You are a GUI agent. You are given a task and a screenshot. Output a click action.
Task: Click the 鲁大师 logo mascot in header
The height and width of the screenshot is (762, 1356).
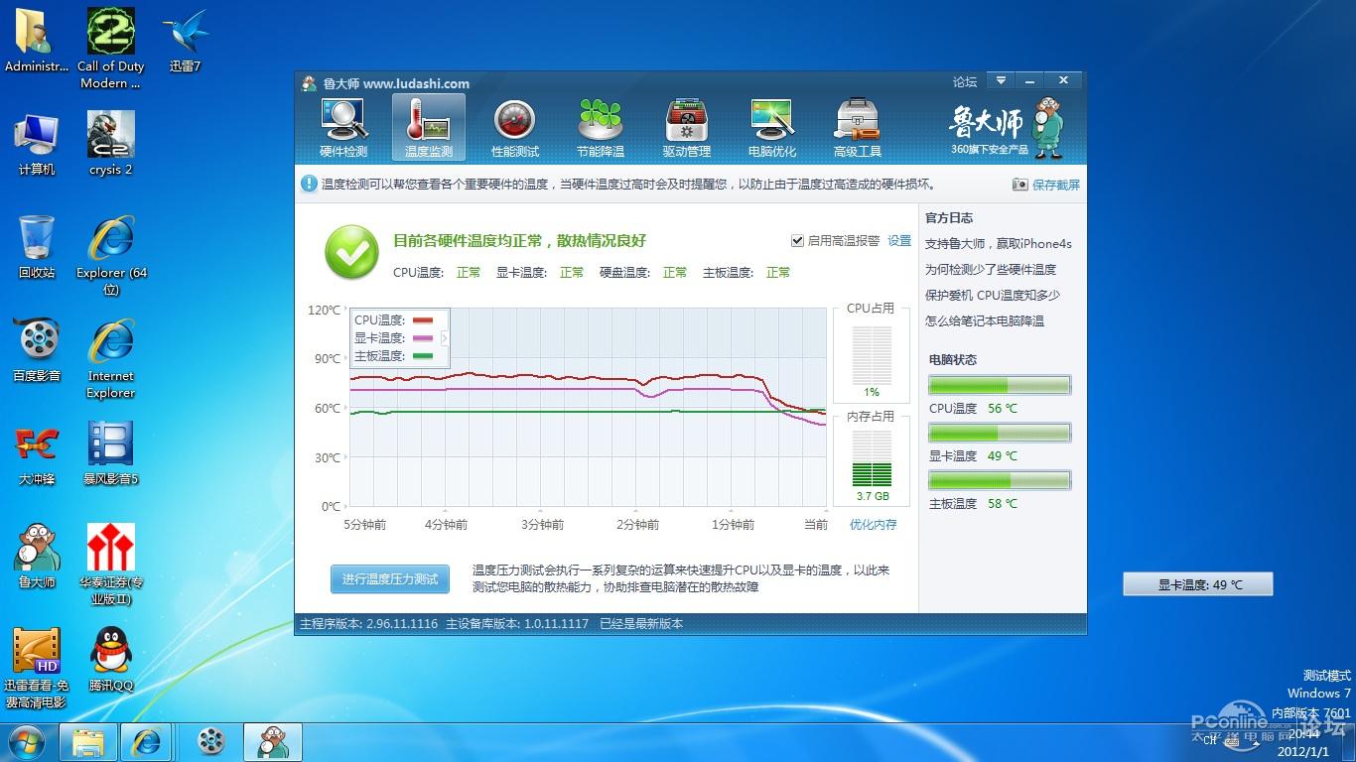pyautogui.click(x=1047, y=127)
